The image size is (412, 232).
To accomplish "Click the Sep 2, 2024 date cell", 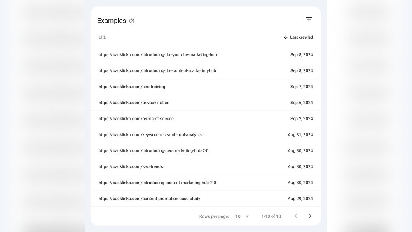I will 302,119.
